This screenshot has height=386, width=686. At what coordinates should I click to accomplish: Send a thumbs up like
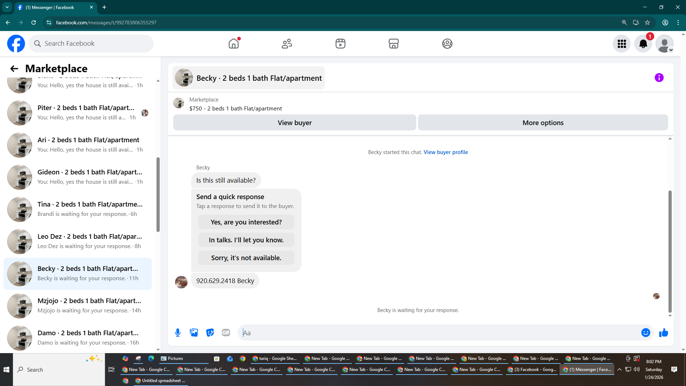663,333
